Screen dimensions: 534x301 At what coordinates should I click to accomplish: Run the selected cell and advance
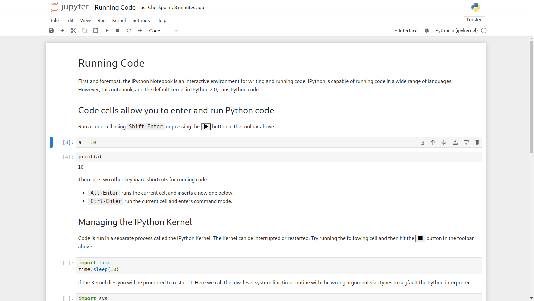(107, 31)
